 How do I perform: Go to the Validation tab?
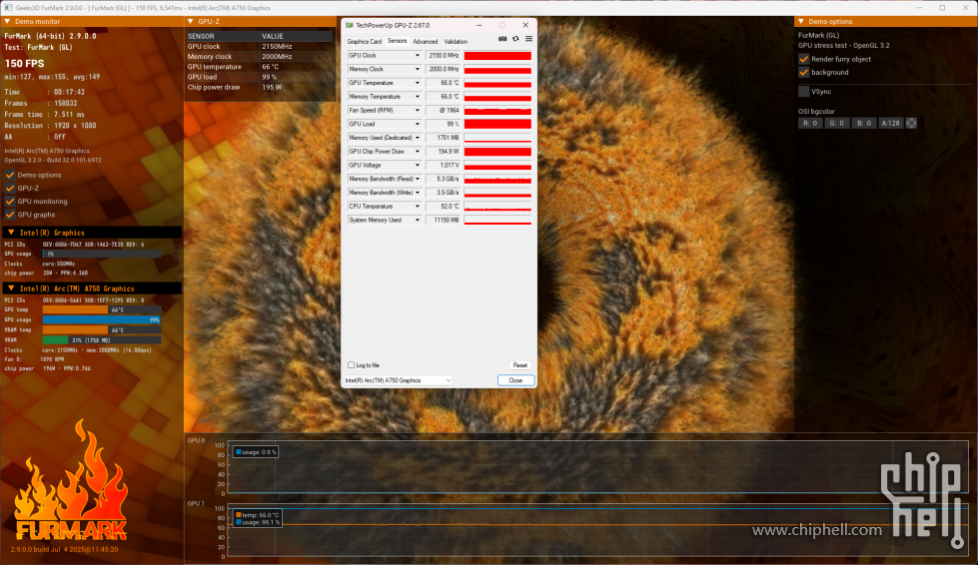(456, 42)
